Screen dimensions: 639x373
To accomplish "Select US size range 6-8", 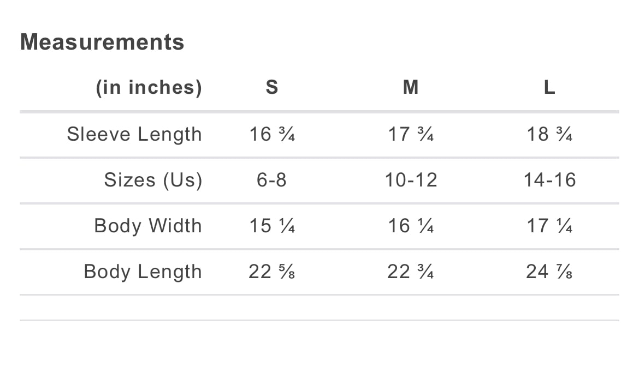I will tap(271, 180).
